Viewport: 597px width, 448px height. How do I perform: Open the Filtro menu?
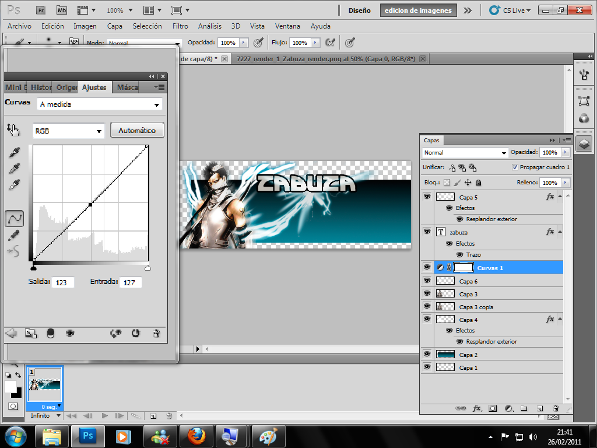click(180, 26)
